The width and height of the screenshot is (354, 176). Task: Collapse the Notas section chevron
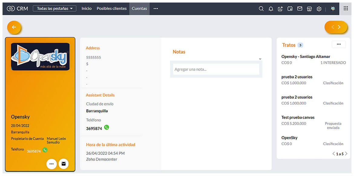pyautogui.click(x=260, y=59)
